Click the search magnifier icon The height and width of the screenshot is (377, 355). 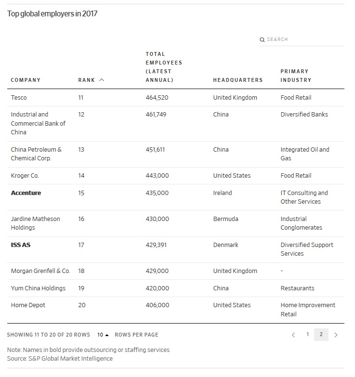click(x=262, y=39)
